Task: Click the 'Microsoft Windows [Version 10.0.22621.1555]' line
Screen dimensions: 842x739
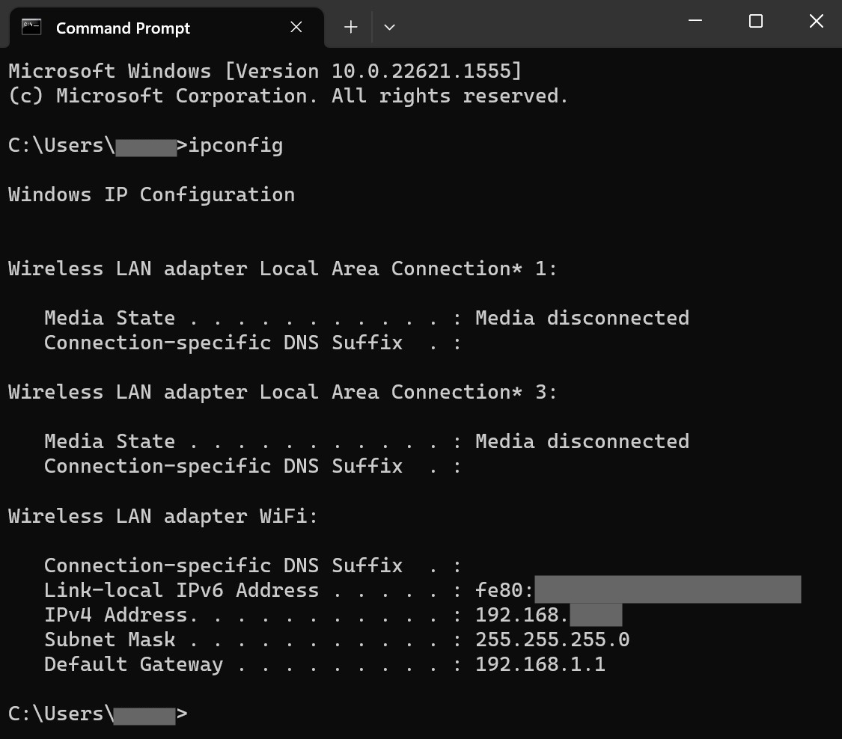Action: point(265,71)
